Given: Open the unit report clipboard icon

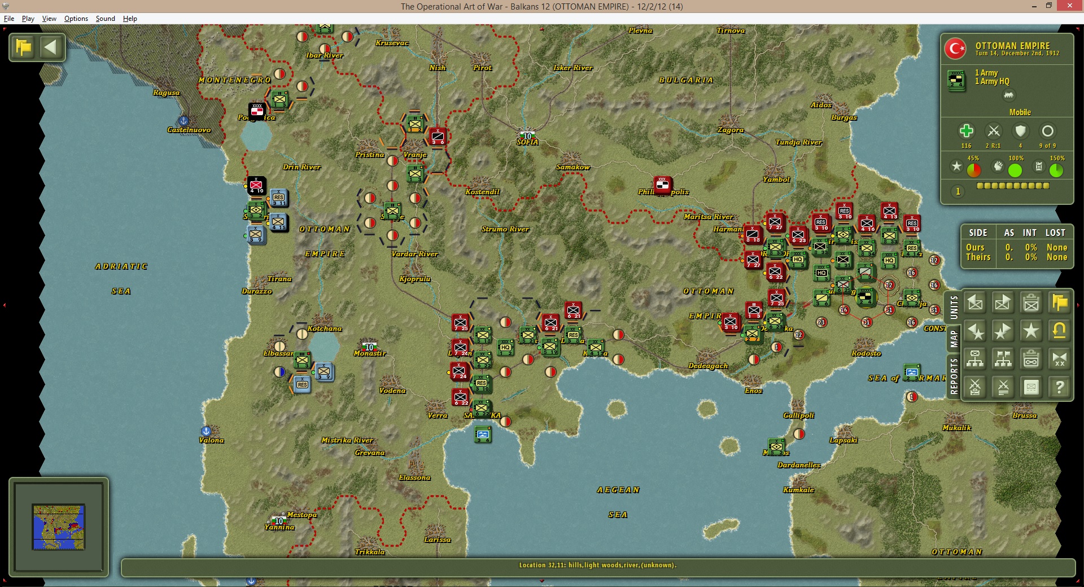Looking at the screenshot, I should point(1031,303).
